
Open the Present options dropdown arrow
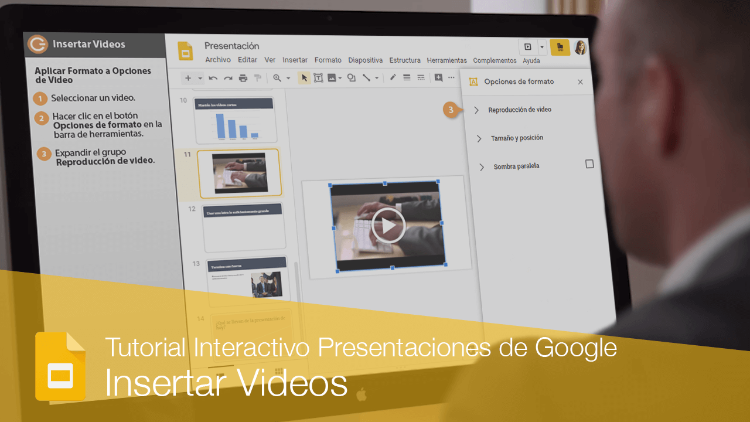542,47
